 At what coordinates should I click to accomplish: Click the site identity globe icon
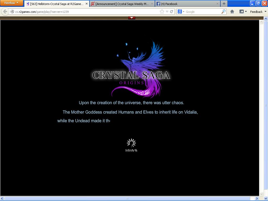click(12, 12)
